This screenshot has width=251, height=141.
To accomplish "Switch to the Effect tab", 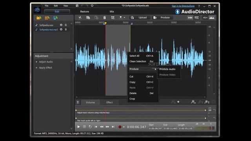I will pos(109,102).
